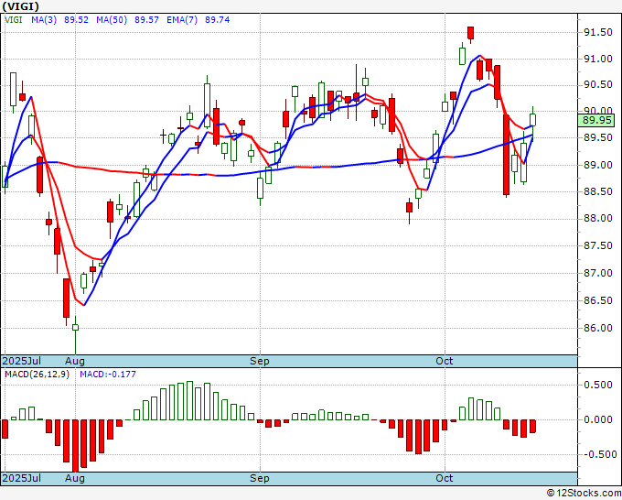Click the MA(3) indicator label

pos(44,20)
